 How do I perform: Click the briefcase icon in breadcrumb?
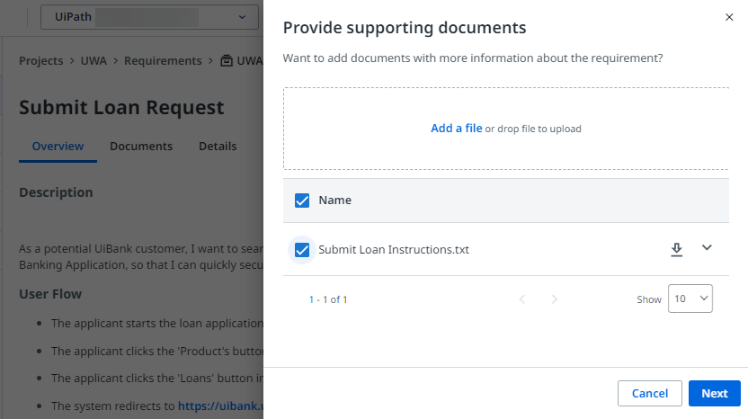(227, 61)
